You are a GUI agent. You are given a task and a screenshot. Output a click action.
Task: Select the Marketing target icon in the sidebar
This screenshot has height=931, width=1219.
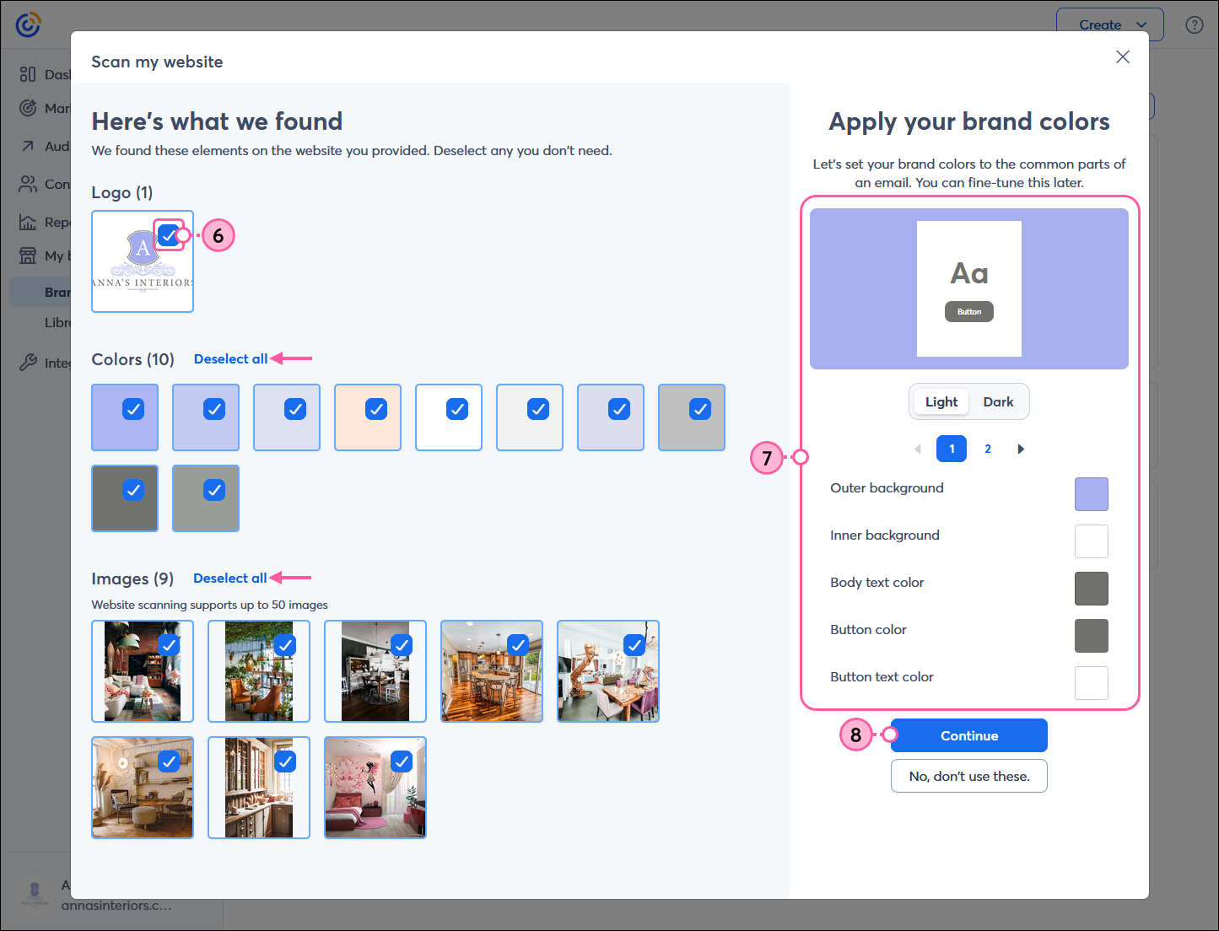point(27,108)
